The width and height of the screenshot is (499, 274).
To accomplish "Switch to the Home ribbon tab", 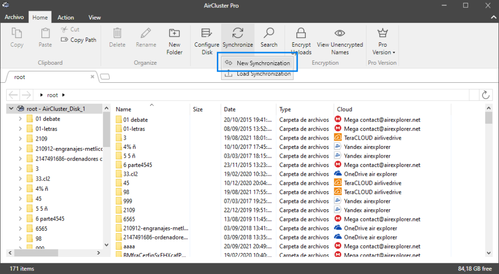I will 40,18.
